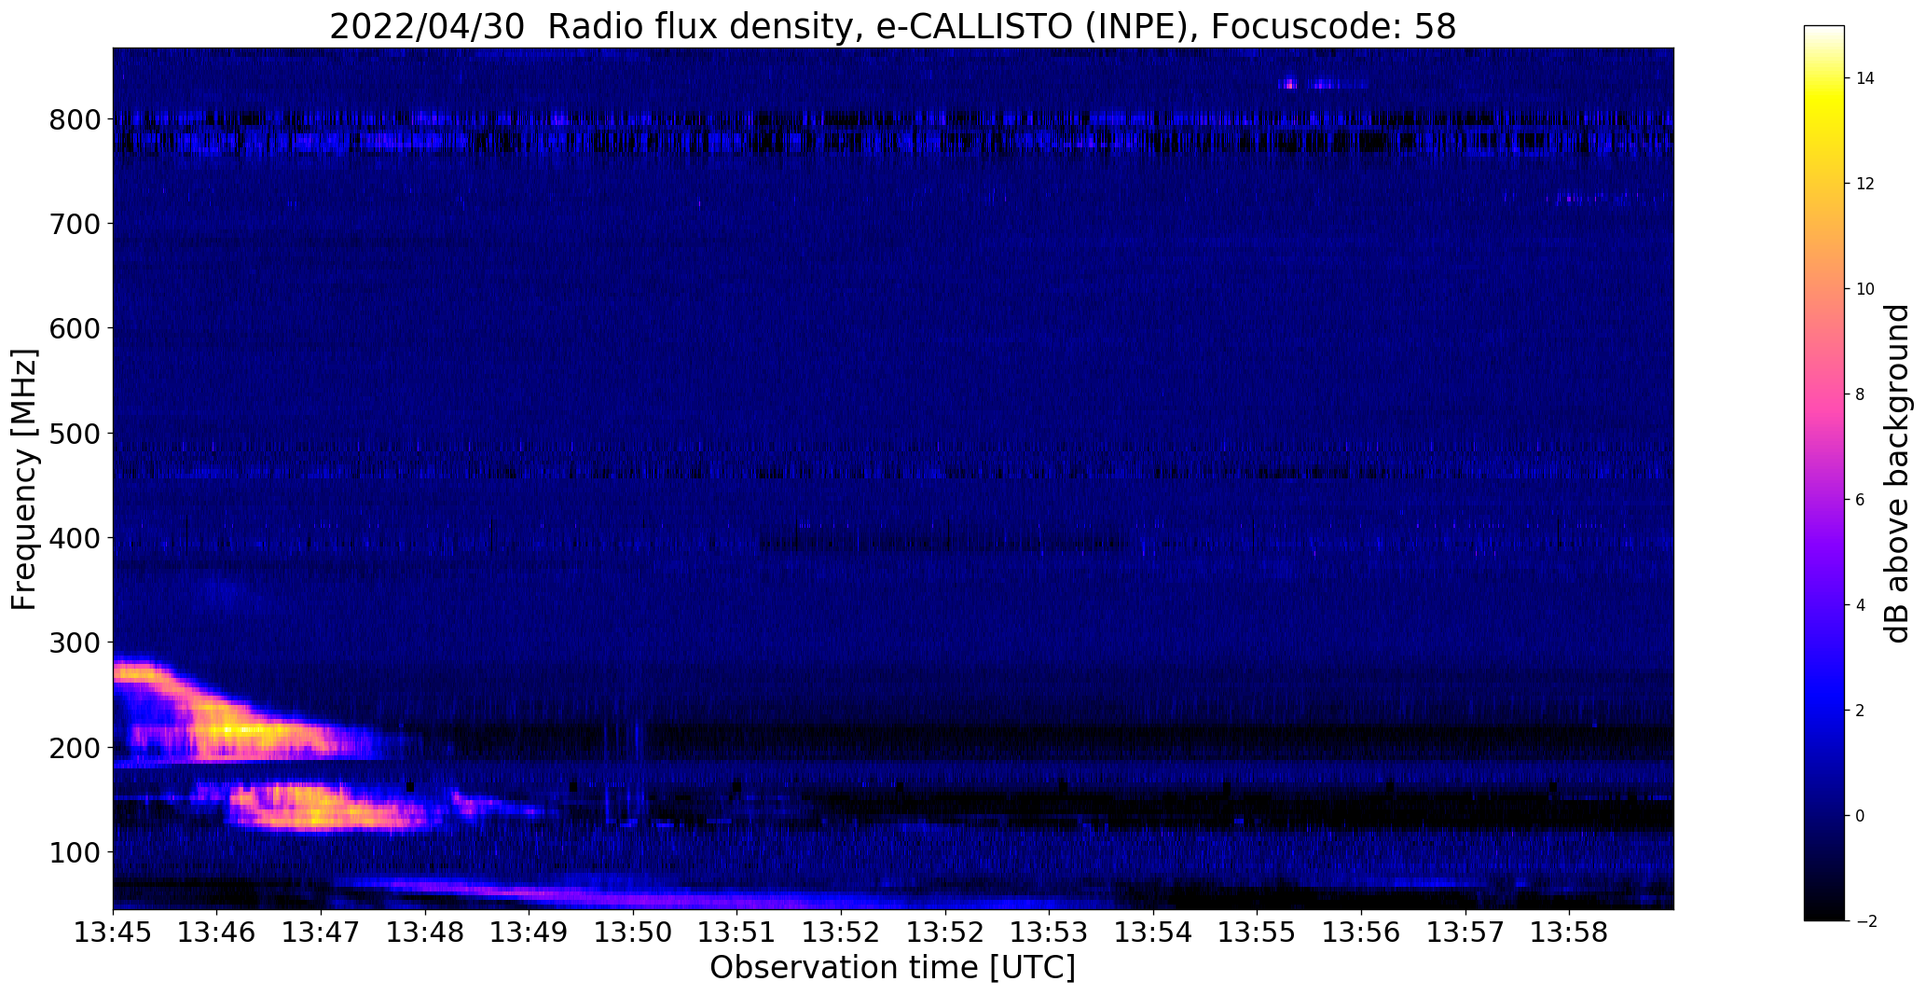The width and height of the screenshot is (1926, 995).
Task: Click the 13:54 time tick label
Action: coord(1153,933)
